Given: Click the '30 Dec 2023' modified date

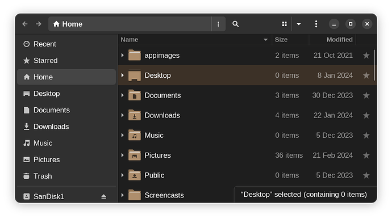Looking at the screenshot, I should [x=332, y=95].
